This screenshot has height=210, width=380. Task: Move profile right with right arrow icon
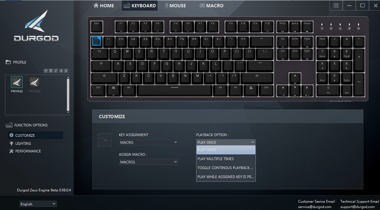point(66,71)
